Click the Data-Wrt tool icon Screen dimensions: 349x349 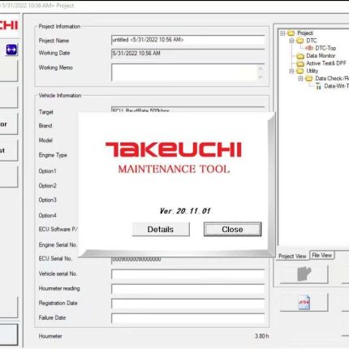tap(318, 86)
